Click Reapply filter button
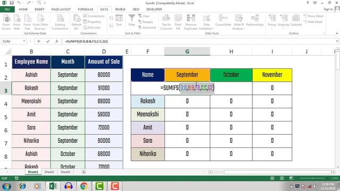This screenshot has width=340, height=191. [146, 22]
